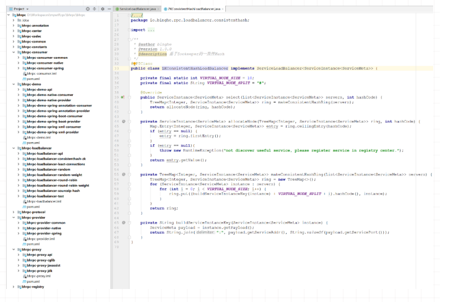The height and width of the screenshot is (302, 456).
Task: Open pom.xml under bhrpc-consumer
Action: click(32, 79)
